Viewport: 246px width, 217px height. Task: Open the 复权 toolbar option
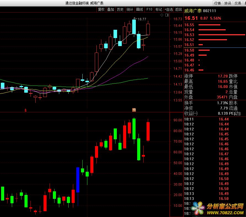click(x=101, y=9)
